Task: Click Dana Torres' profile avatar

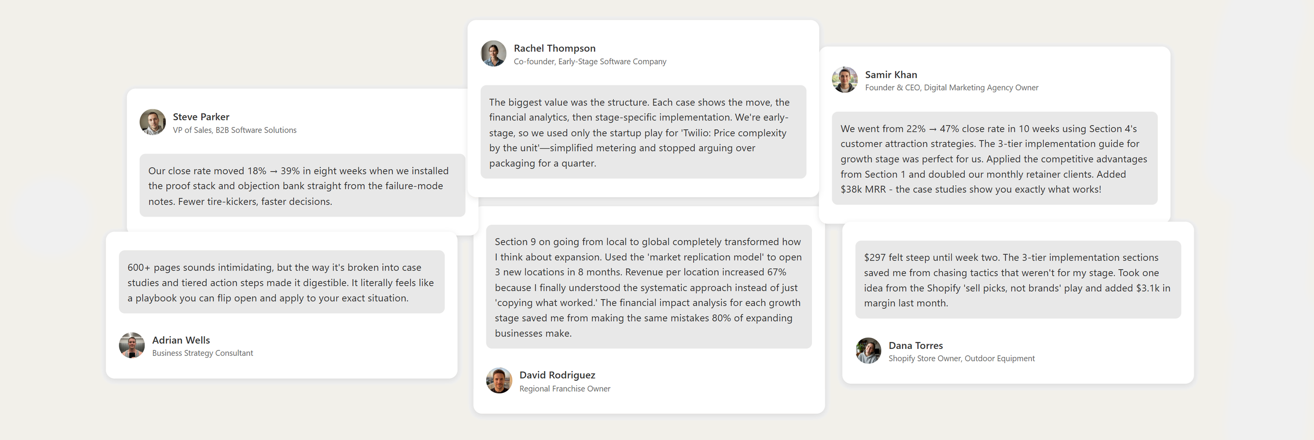Action: click(868, 351)
